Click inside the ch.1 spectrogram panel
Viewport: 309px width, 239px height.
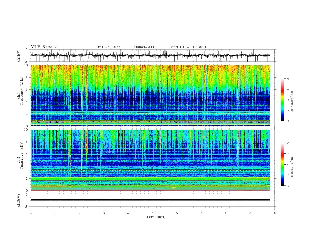coord(150,95)
